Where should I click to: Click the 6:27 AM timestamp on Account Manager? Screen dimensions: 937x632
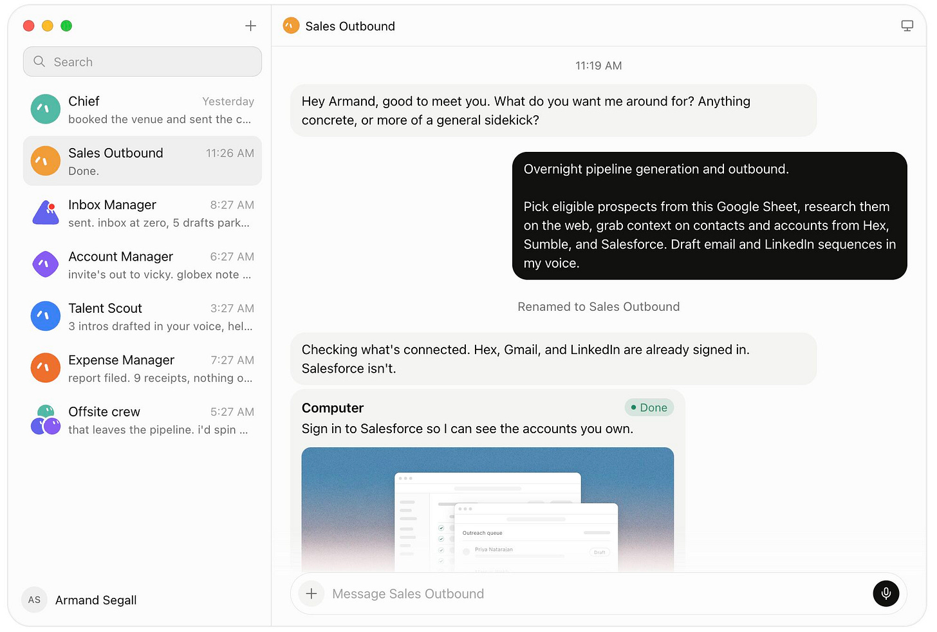(x=232, y=257)
